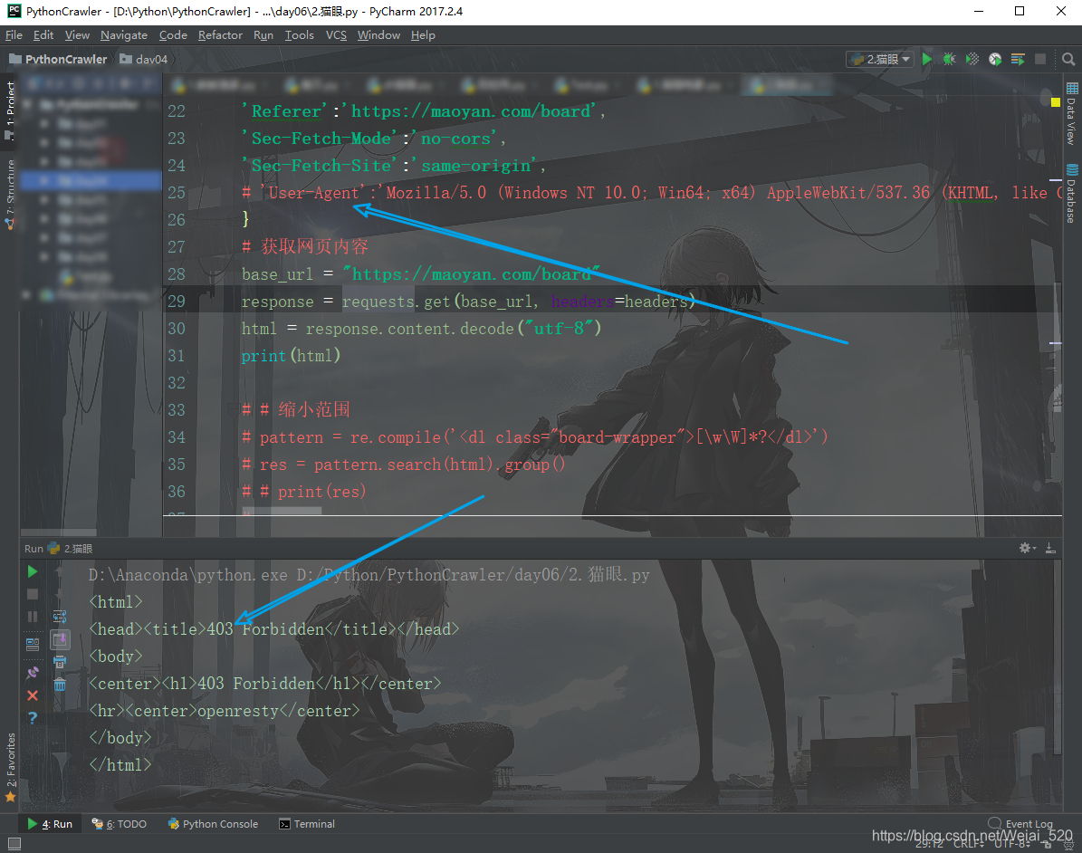The width and height of the screenshot is (1082, 853).
Task: Click Restore Layout icon in Run panel
Action: [33, 645]
